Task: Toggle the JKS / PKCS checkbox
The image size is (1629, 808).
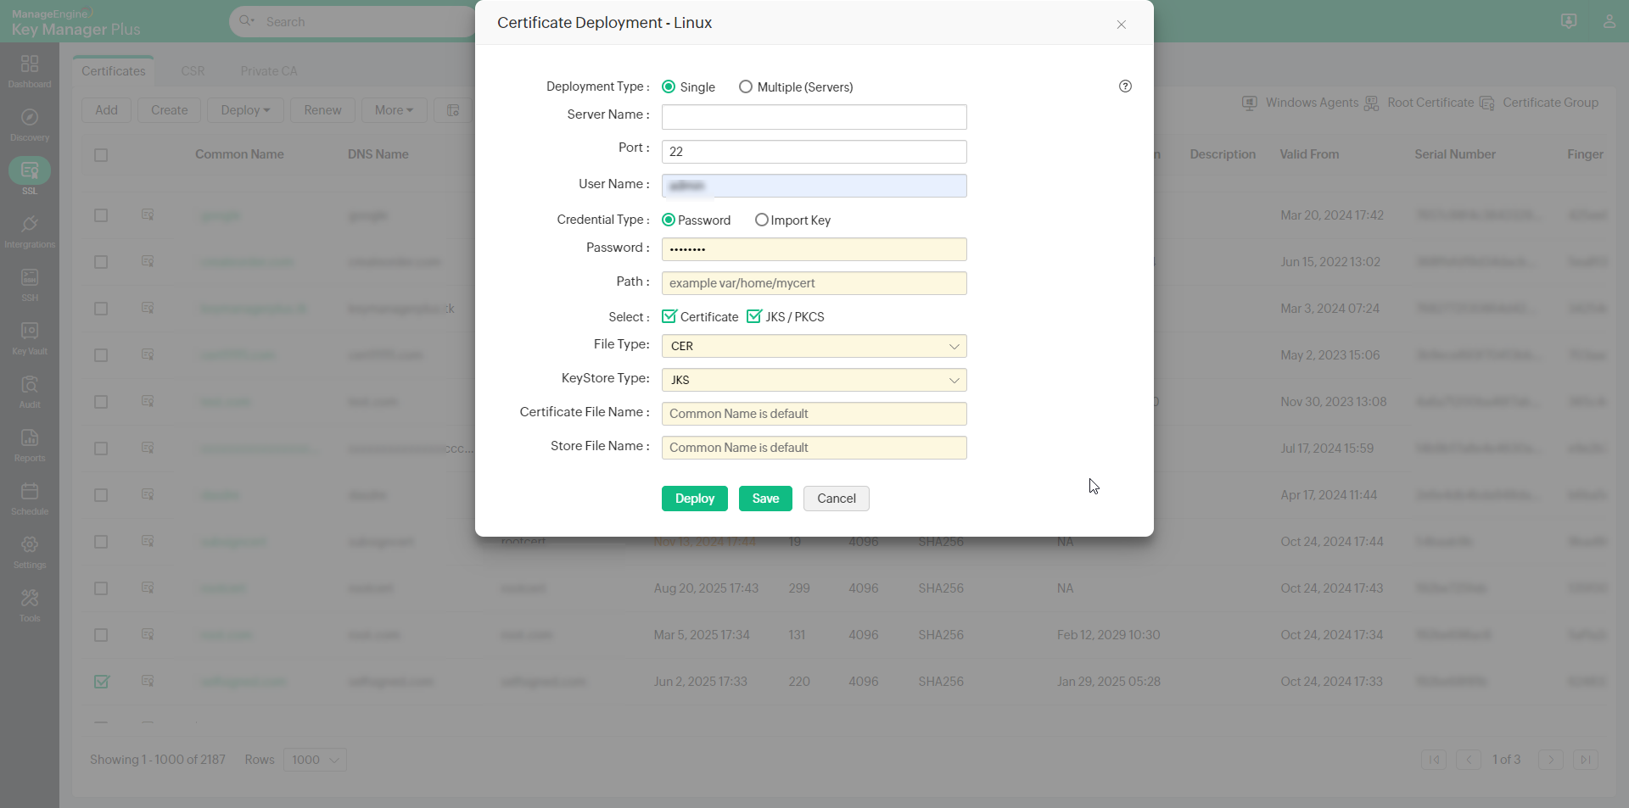Action: (x=754, y=316)
